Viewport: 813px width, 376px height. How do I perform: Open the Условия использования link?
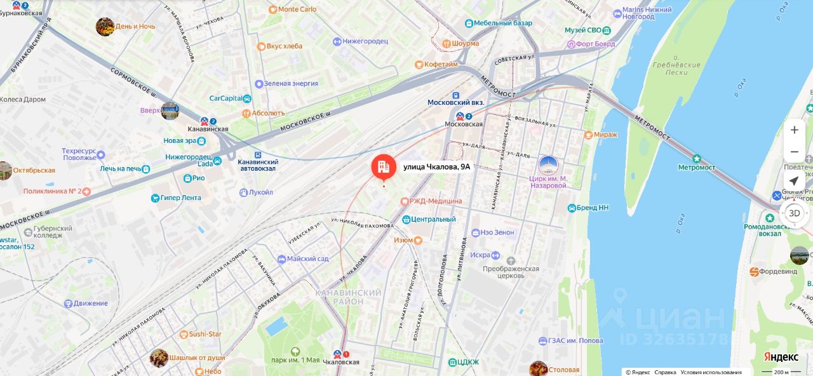711,372
